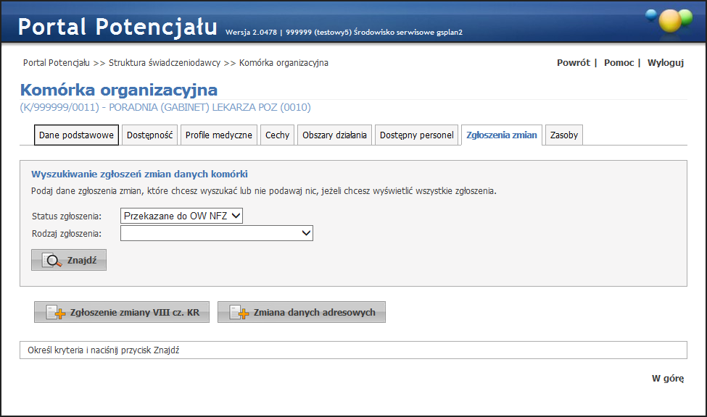The height and width of the screenshot is (417, 707).
Task: Show the Dostępny personel tab
Action: coord(416,135)
